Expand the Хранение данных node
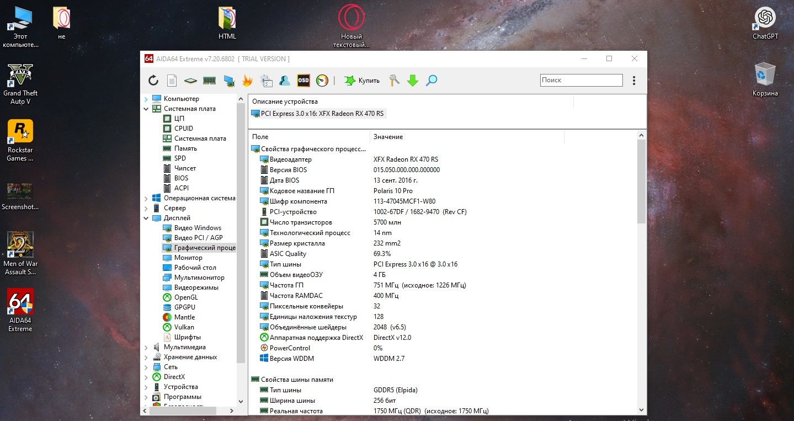This screenshot has height=421, width=794. (x=146, y=357)
